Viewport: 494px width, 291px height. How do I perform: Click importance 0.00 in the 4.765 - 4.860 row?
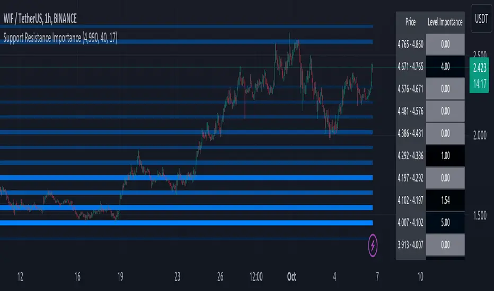point(445,44)
